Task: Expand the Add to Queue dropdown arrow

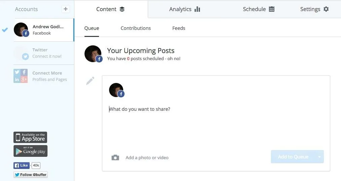Action: point(319,157)
